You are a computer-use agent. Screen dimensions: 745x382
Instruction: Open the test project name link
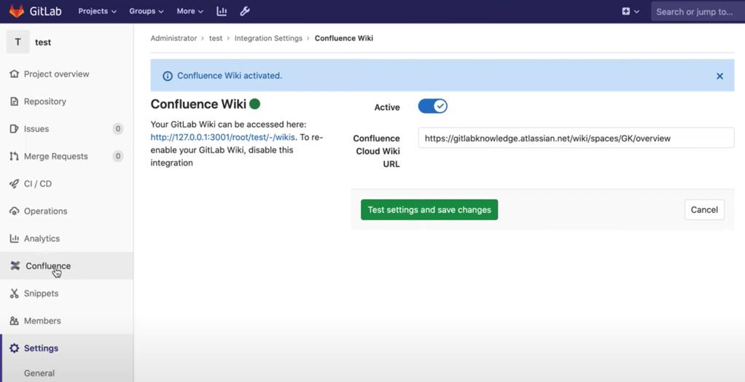pyautogui.click(x=43, y=42)
